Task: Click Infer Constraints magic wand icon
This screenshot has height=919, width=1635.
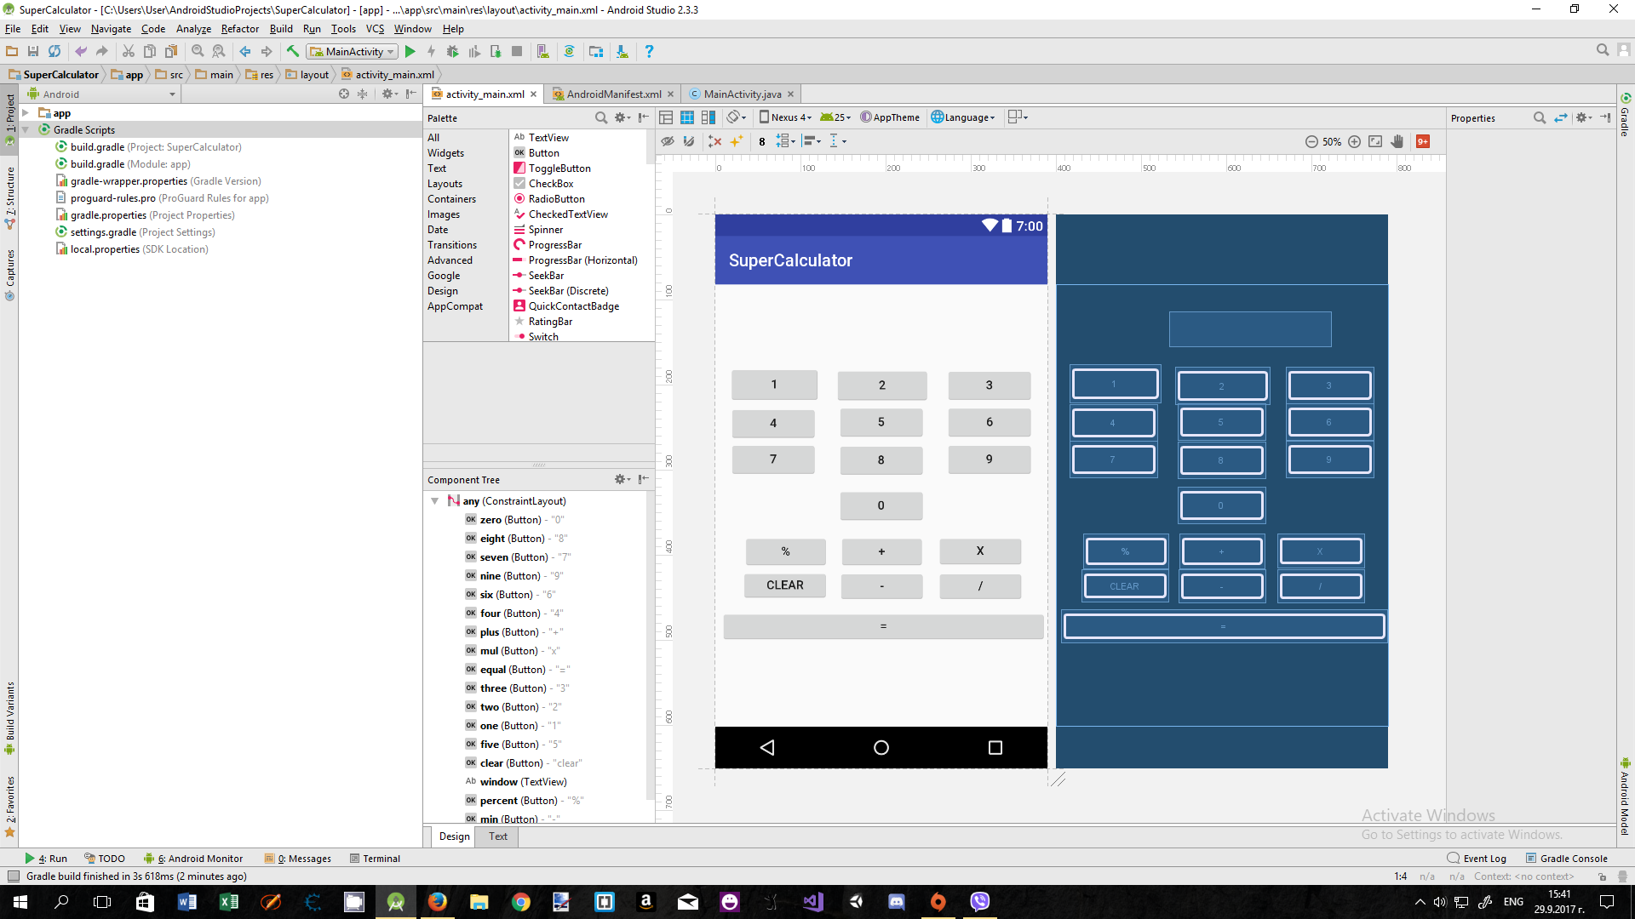Action: tap(736, 141)
